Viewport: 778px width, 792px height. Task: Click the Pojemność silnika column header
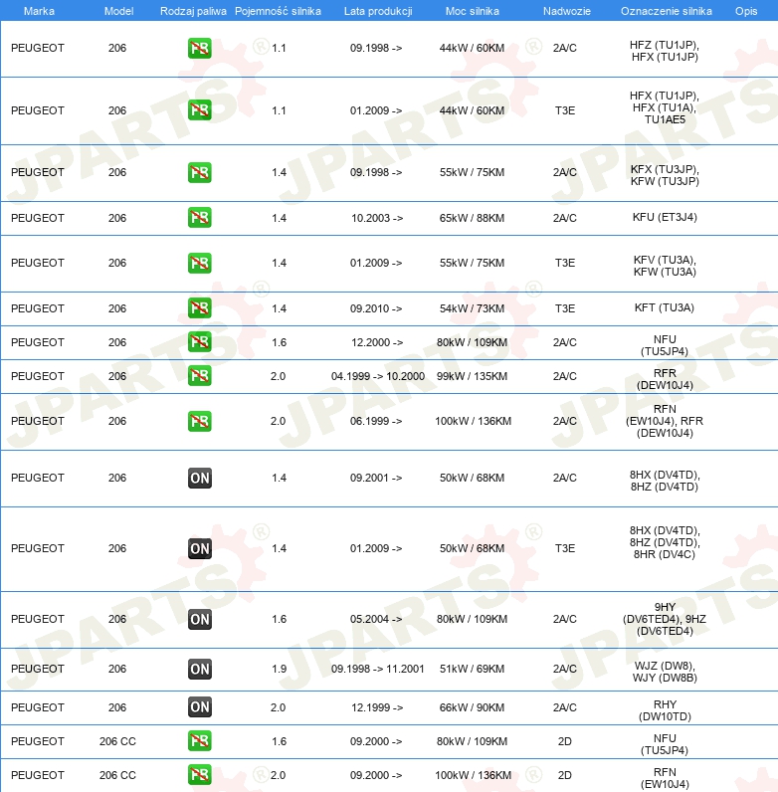click(278, 11)
